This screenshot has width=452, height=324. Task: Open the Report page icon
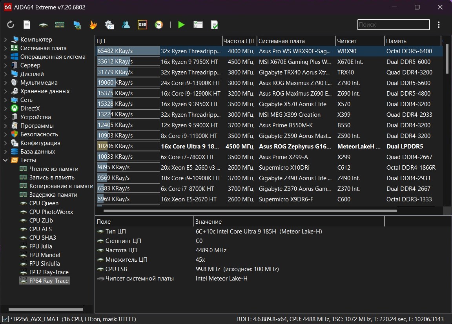tap(27, 25)
